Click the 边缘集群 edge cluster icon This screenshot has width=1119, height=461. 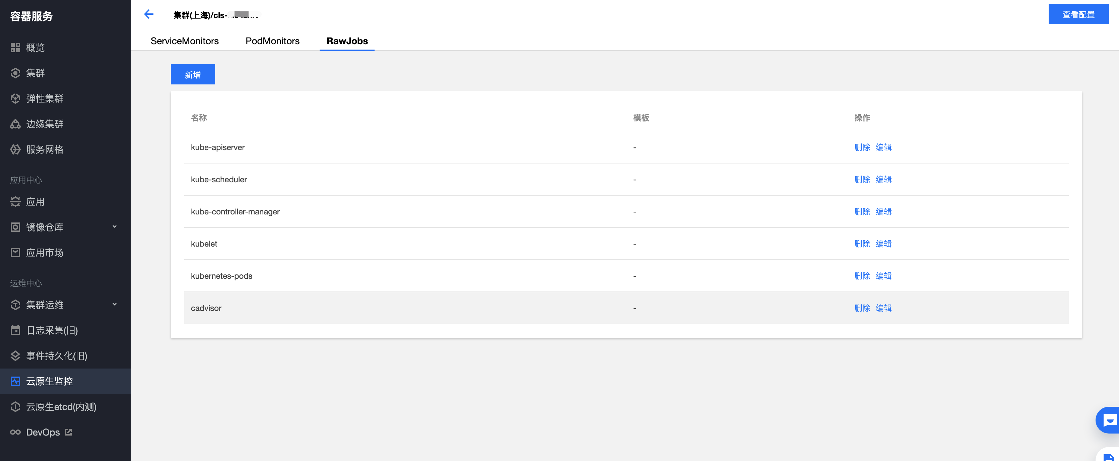pos(15,124)
